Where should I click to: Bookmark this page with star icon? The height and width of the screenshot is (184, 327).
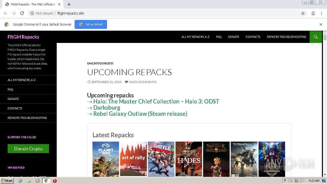coord(303,13)
